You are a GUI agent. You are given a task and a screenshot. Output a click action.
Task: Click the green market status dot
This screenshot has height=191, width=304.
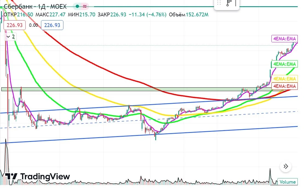(77, 6)
